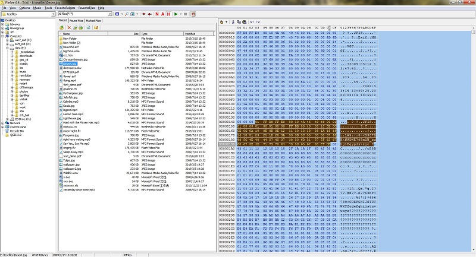Click the undo arrow in hex viewer toolbar
Viewport: 476px width, 257px height.
click(x=252, y=22)
